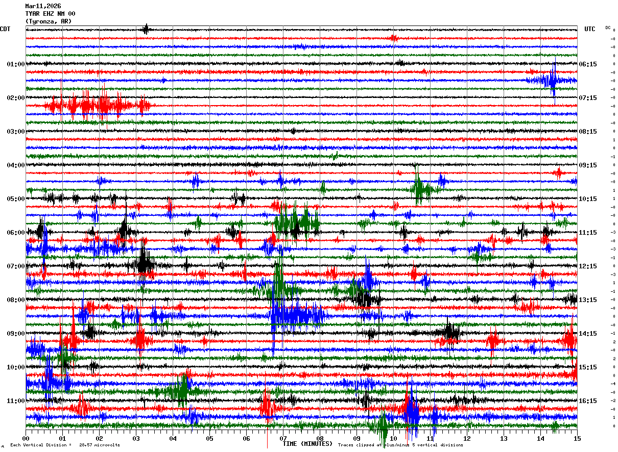Viewport: 618px width, 452px height.
Task: Click the DC column header at right
Action: tap(608, 28)
